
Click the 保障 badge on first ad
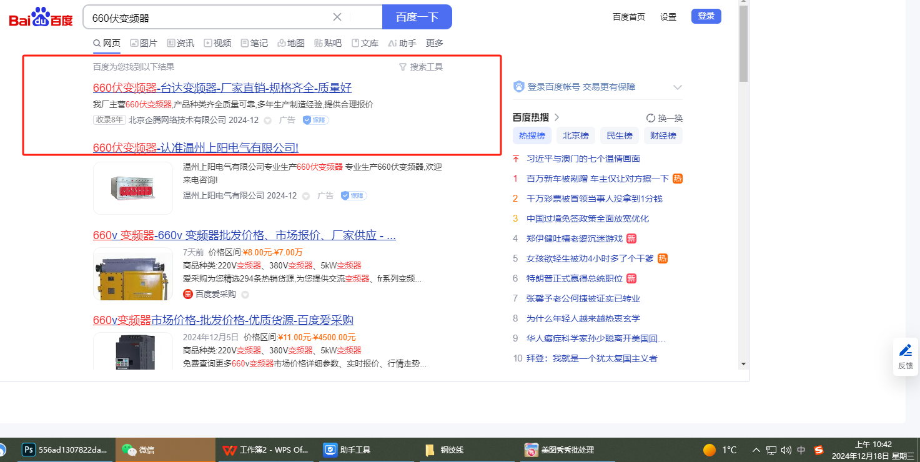point(316,120)
